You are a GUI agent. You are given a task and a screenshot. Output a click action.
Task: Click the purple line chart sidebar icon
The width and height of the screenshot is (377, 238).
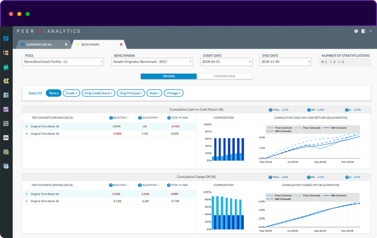point(6,109)
